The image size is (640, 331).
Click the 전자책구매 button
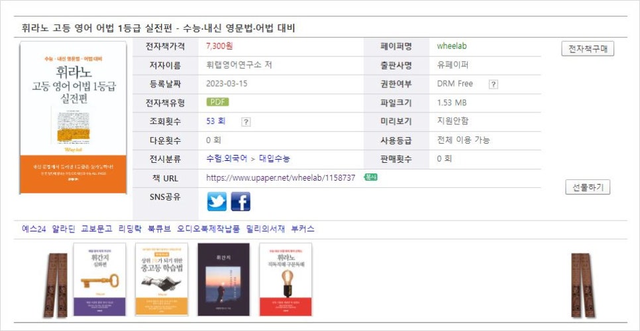588,49
